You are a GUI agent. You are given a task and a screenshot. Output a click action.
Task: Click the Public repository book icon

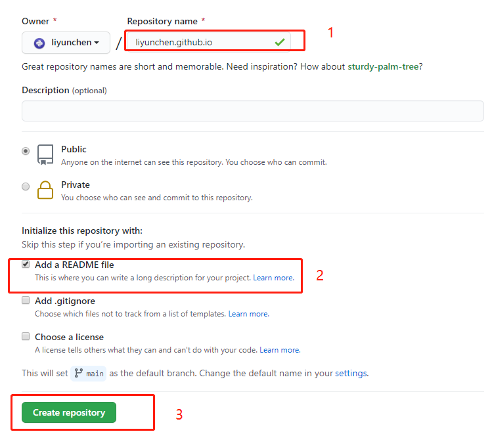coord(45,155)
